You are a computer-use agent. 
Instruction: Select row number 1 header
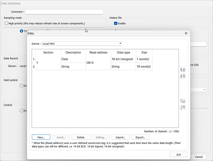click(x=34, y=59)
